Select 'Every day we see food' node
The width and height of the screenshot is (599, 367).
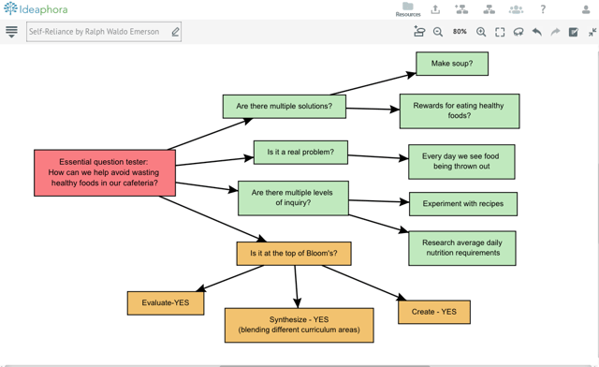(461, 161)
